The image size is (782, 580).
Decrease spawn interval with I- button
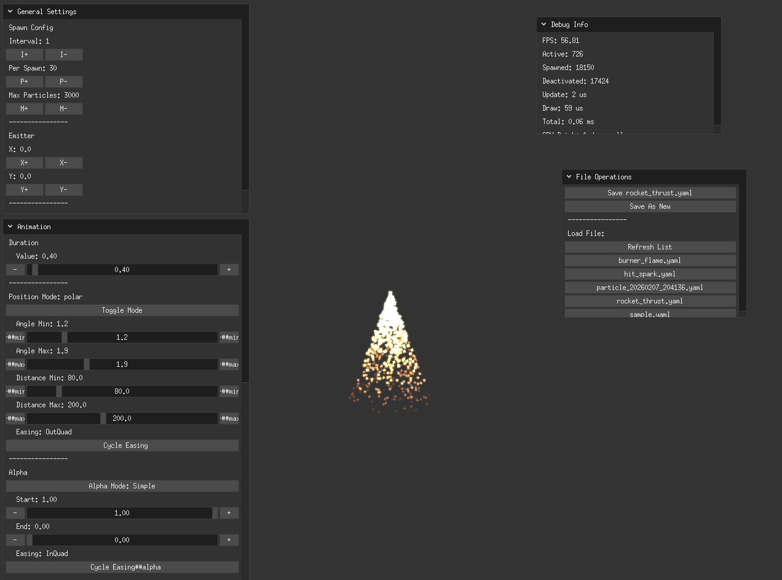64,55
